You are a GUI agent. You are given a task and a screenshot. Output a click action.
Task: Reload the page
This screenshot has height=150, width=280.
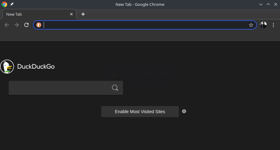[26, 25]
